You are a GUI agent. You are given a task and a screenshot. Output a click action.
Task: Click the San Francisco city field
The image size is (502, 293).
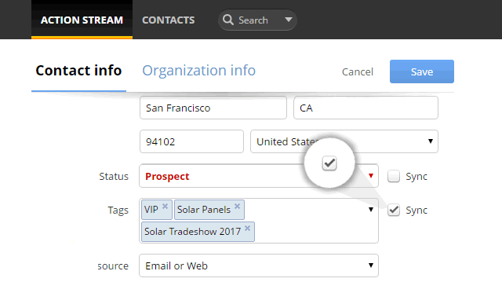click(213, 108)
